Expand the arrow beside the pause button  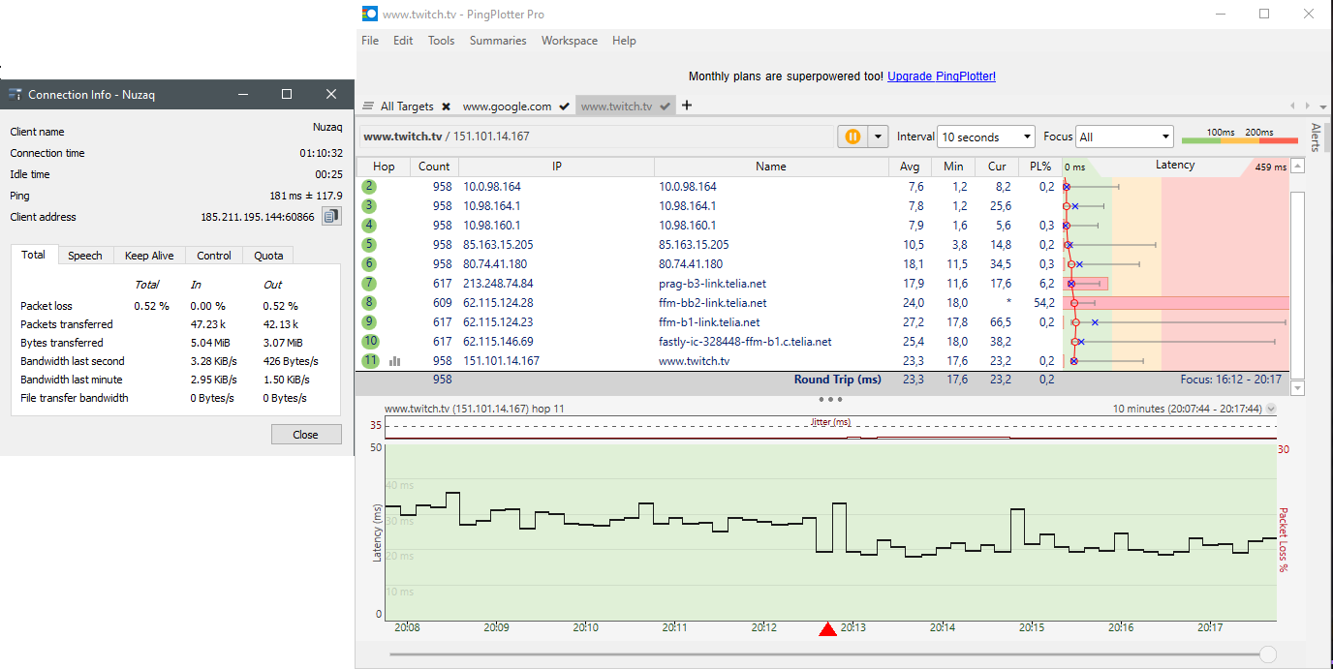(878, 137)
